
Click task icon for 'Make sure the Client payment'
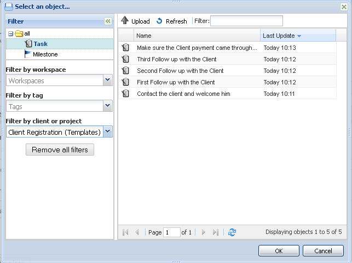(x=125, y=47)
